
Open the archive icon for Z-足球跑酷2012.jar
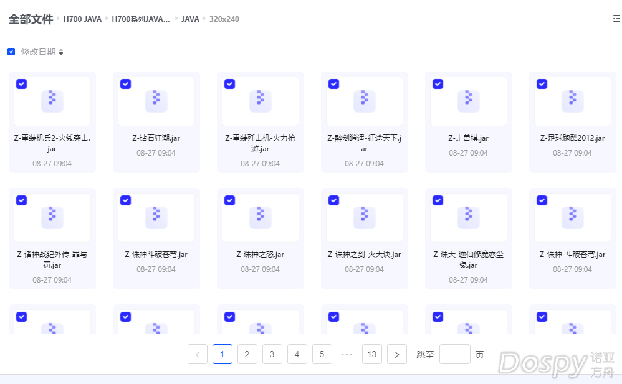573,101
